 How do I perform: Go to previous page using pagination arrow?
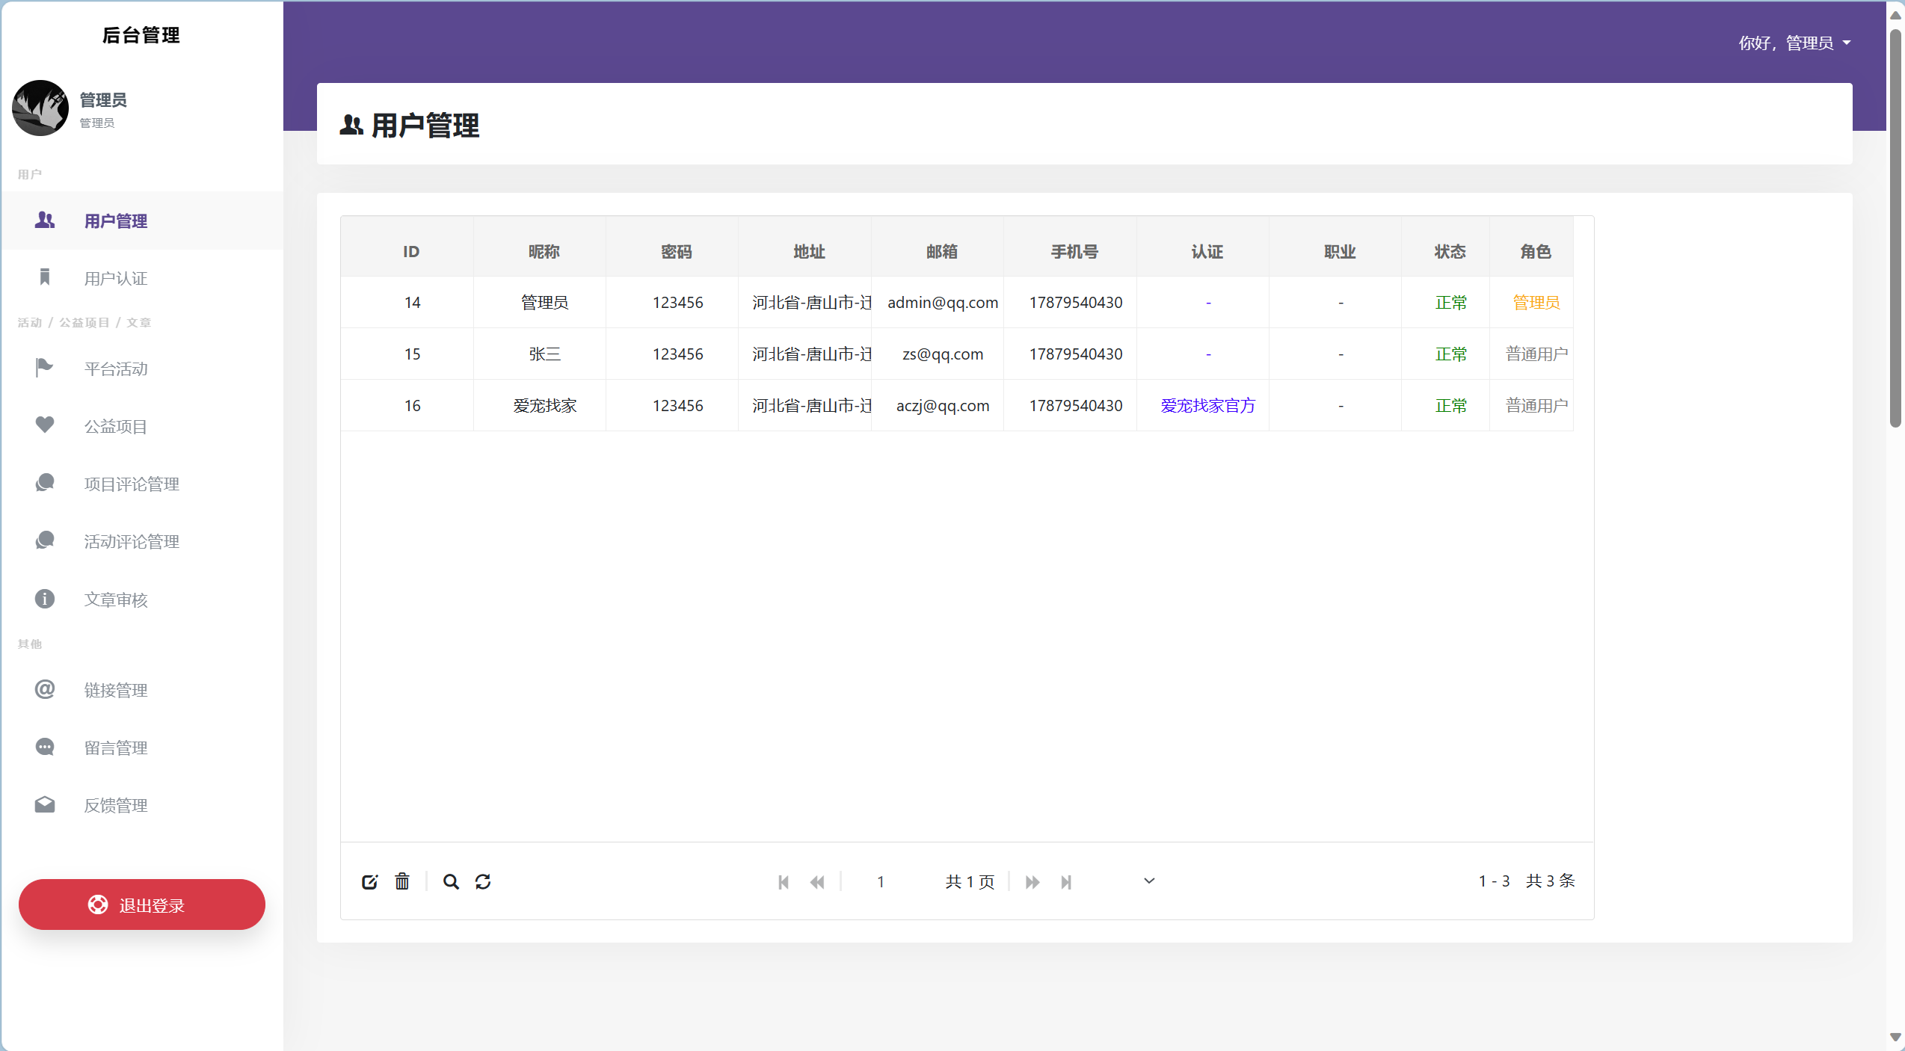816,882
